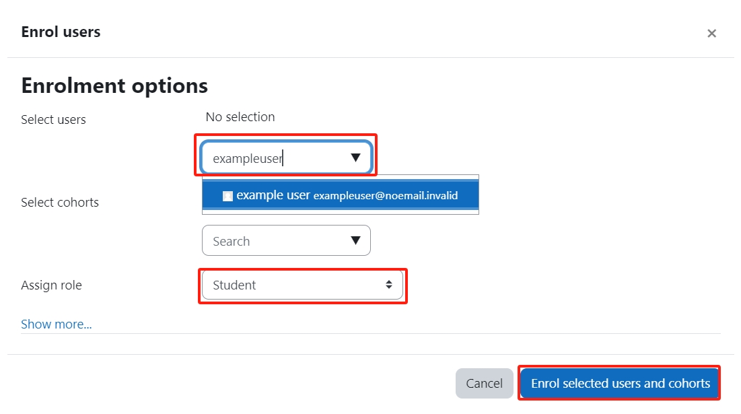
Task: Click Enrol selected users and cohorts
Action: [x=619, y=383]
